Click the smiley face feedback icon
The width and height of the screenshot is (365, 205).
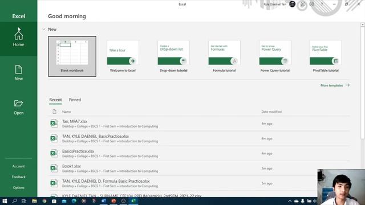point(303,4)
